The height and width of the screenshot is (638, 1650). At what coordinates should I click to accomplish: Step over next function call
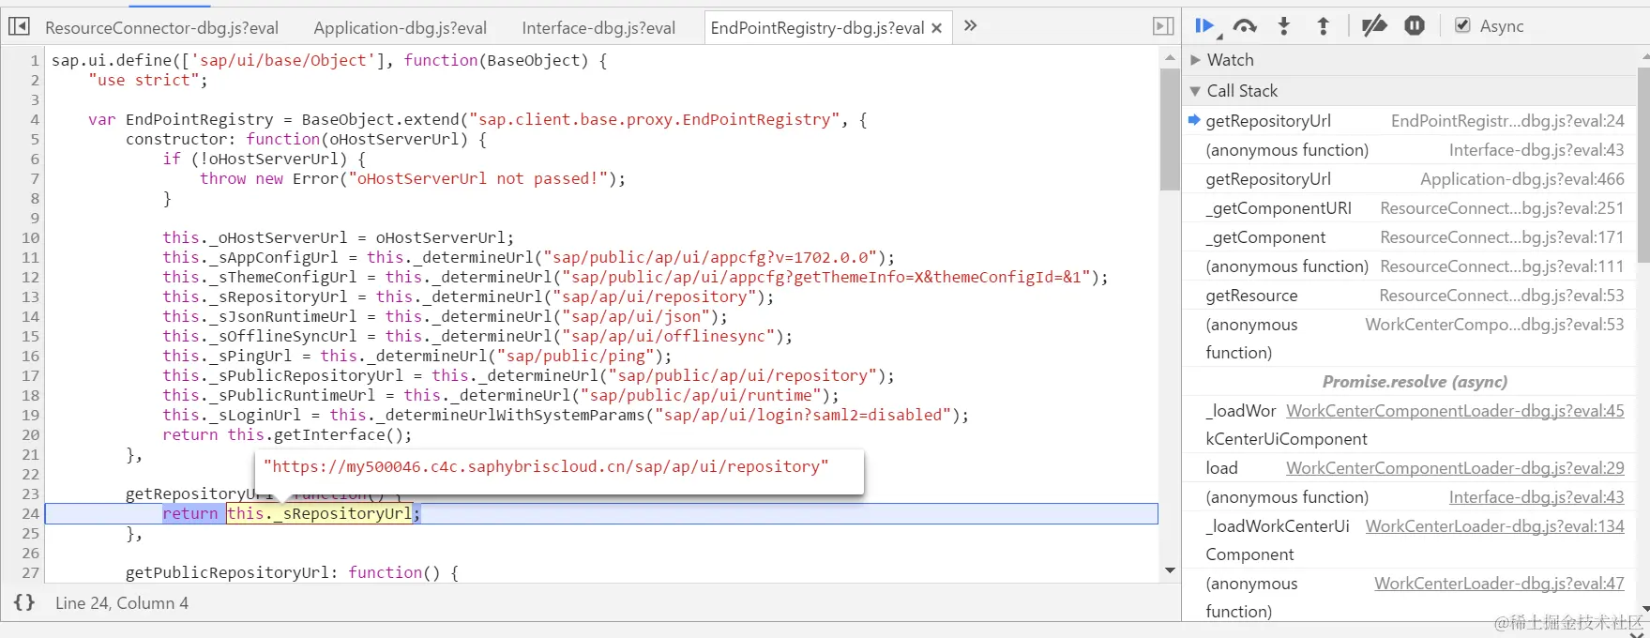(1245, 26)
